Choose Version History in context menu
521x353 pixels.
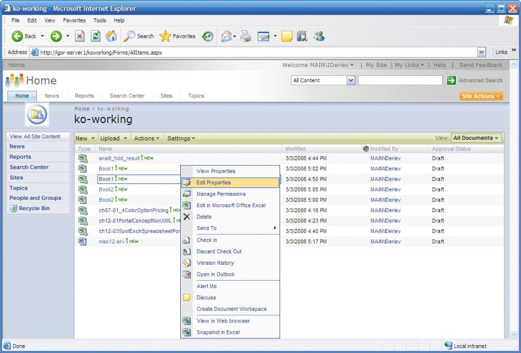click(215, 263)
